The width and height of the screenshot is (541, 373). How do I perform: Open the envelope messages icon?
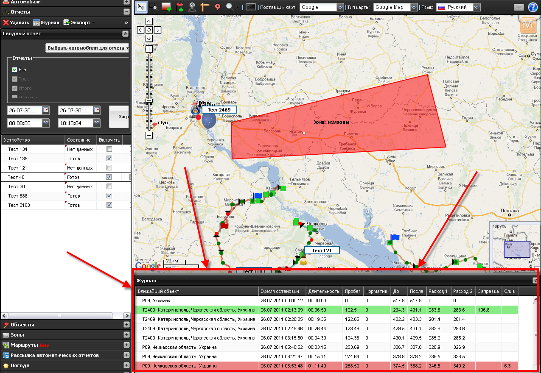[x=519, y=7]
